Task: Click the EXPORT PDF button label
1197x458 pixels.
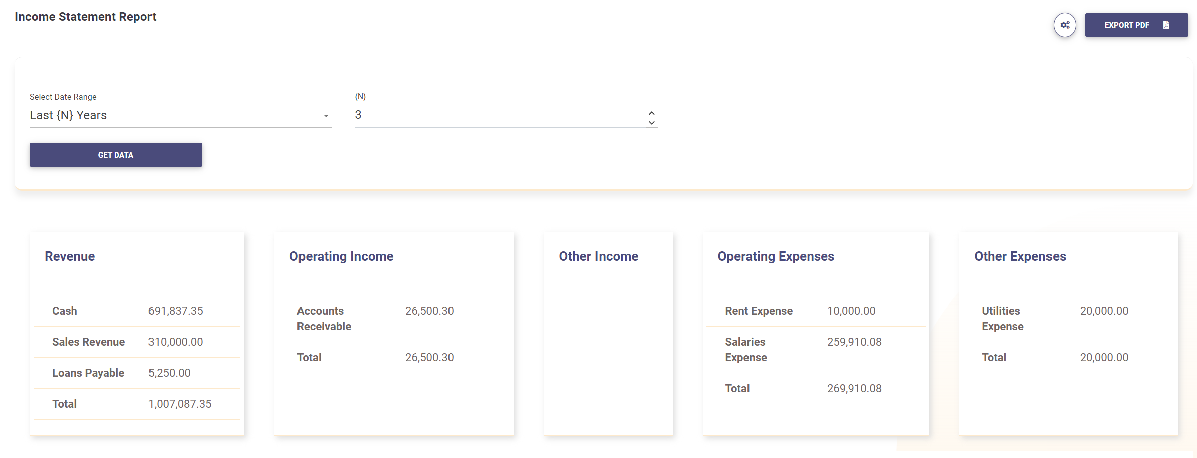Action: (x=1126, y=25)
